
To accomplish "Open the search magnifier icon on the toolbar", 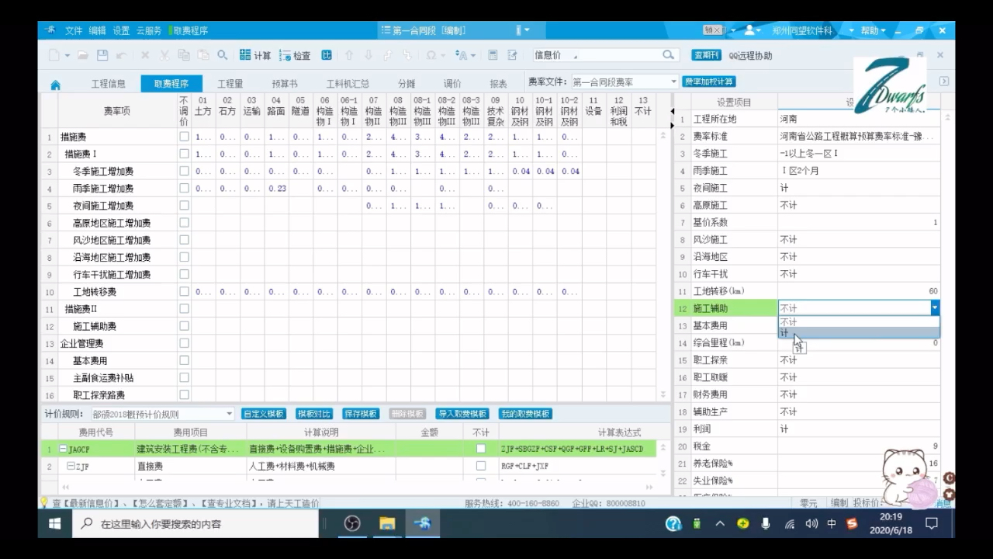I will [x=223, y=55].
